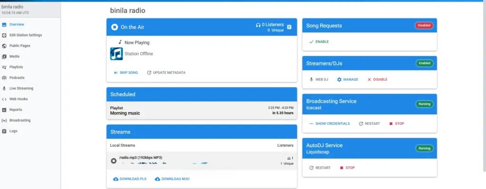Screen dimensions: 486x189
Task: Click the Disabled badge on Song Requests
Action: point(424,26)
